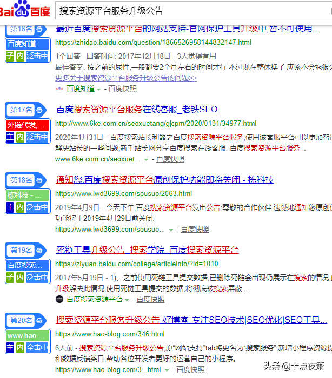Click footer URL https://www.hao-blog.com/3...html
The image size is (332, 378).
(108, 369)
